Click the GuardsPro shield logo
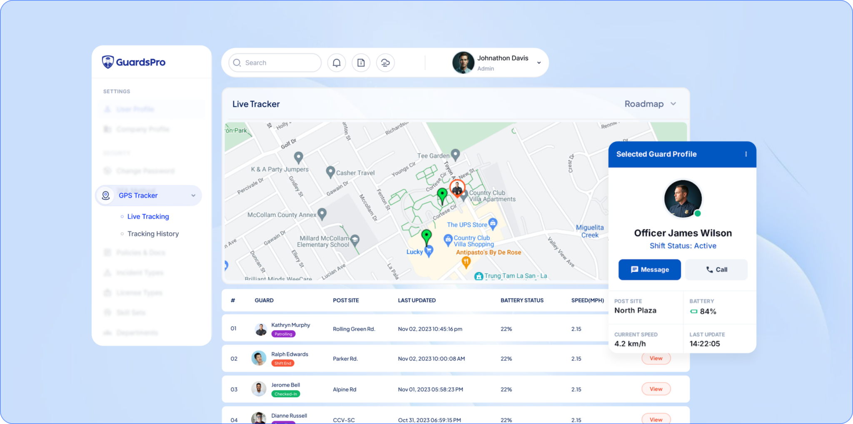Viewport: 853px width, 424px height. [x=108, y=62]
